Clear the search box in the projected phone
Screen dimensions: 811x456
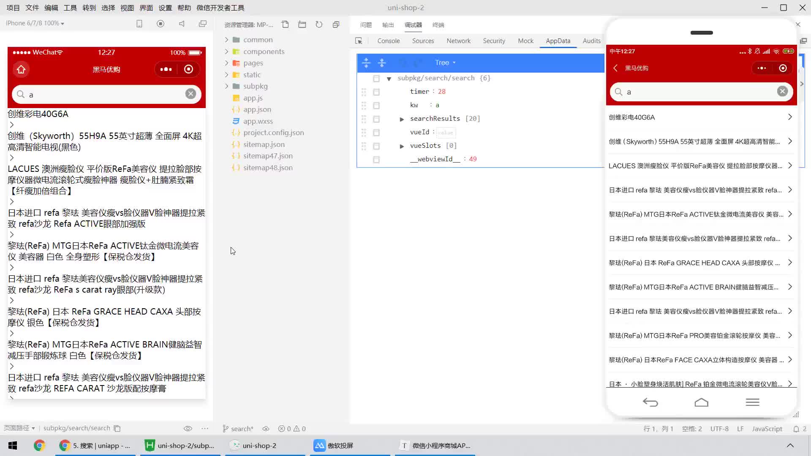[x=782, y=91]
